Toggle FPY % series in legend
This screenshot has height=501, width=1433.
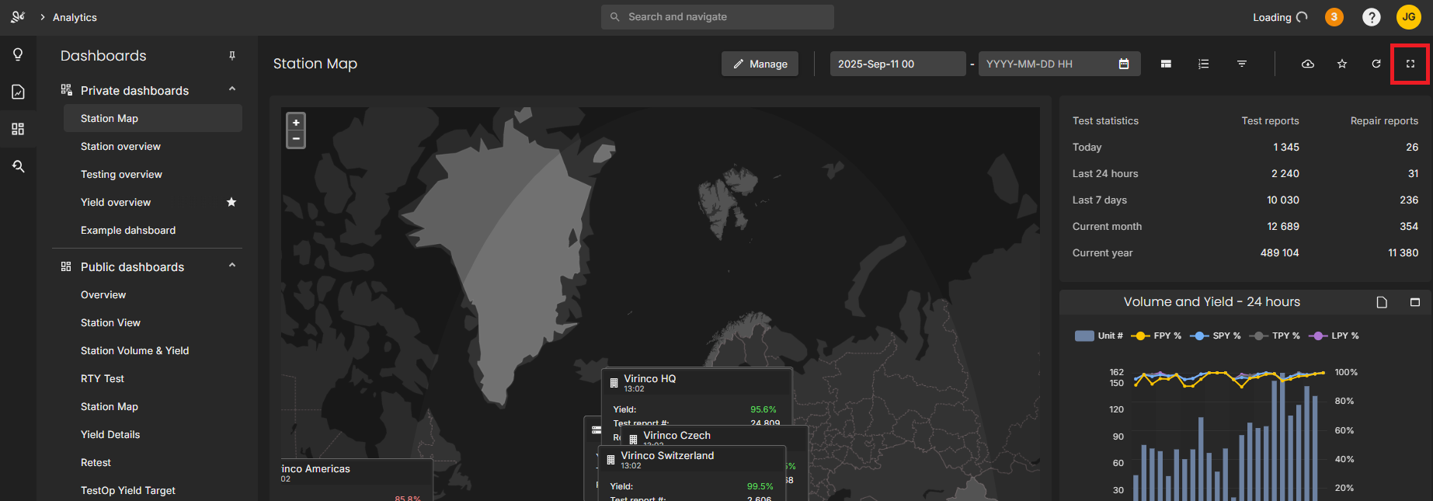point(1156,336)
